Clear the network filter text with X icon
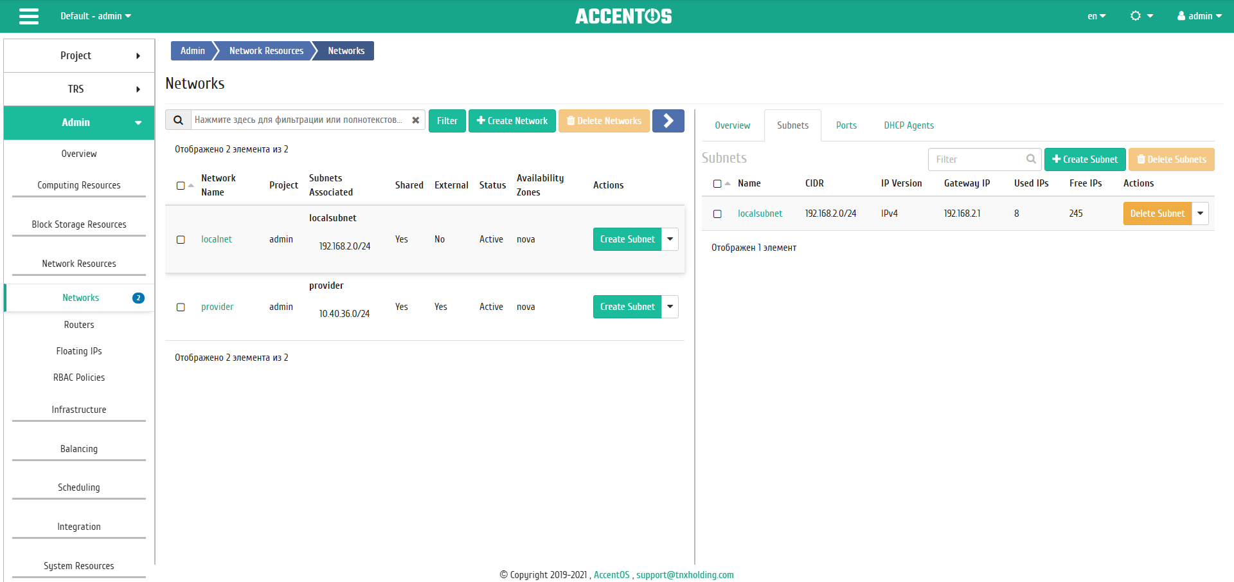This screenshot has width=1234, height=582. [416, 120]
